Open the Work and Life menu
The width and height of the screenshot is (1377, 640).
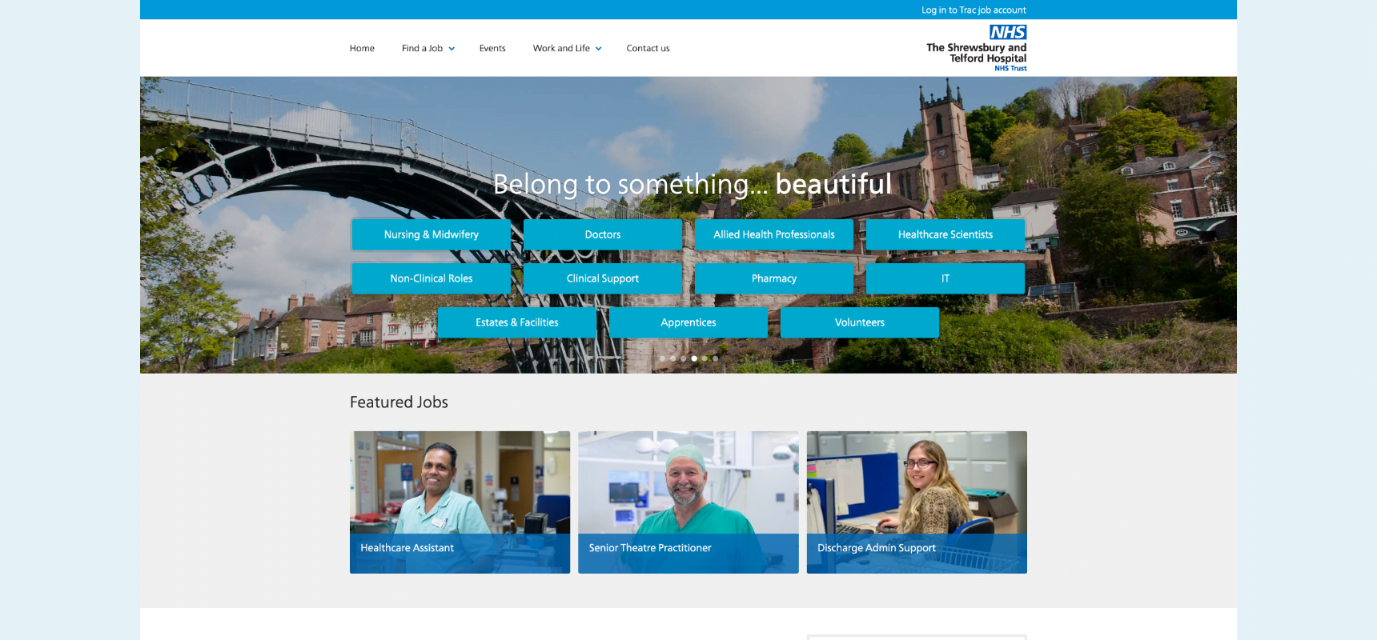[561, 48]
